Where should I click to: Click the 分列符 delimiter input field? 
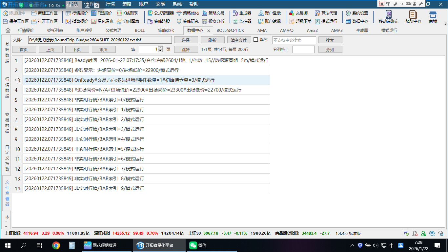(x=303, y=50)
